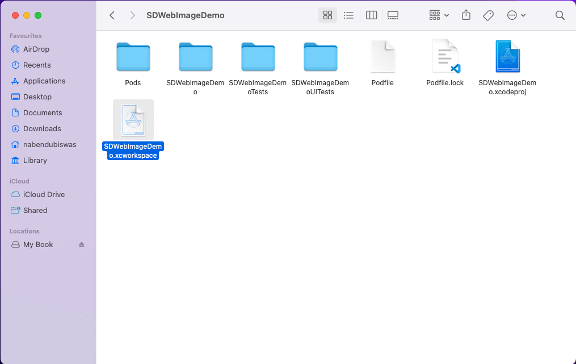Viewport: 576px width, 364px height.
Task: Open the Group By dropdown
Action: [x=439, y=15]
